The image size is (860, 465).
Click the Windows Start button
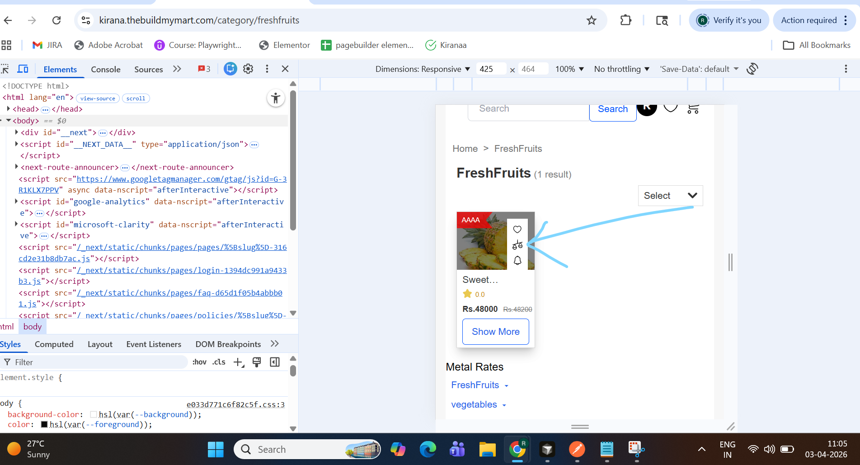pos(216,449)
